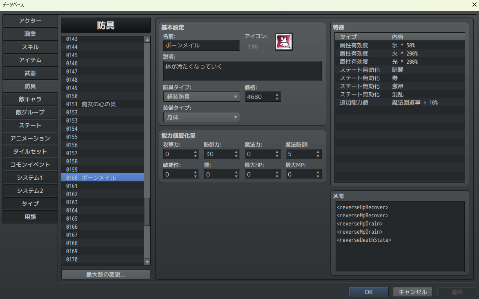
Task: Close the データベース window
Action: click(474, 4)
